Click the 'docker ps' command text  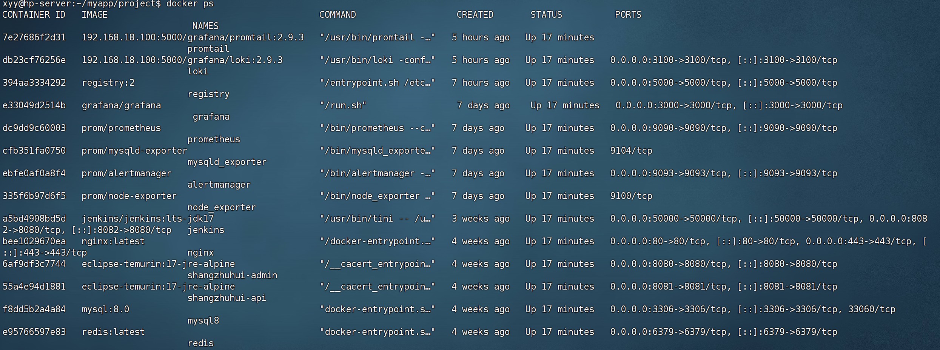190,4
